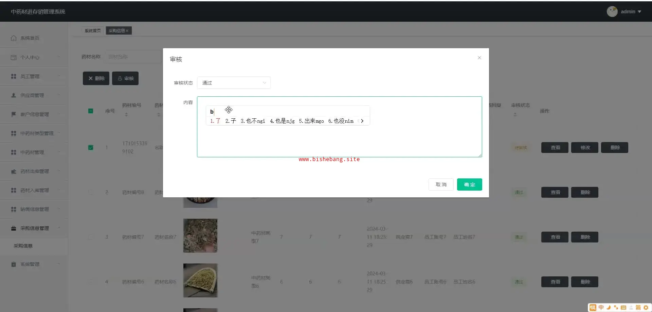Collapse 采购信息管理 menu chevron
The image size is (652, 312).
[59, 228]
